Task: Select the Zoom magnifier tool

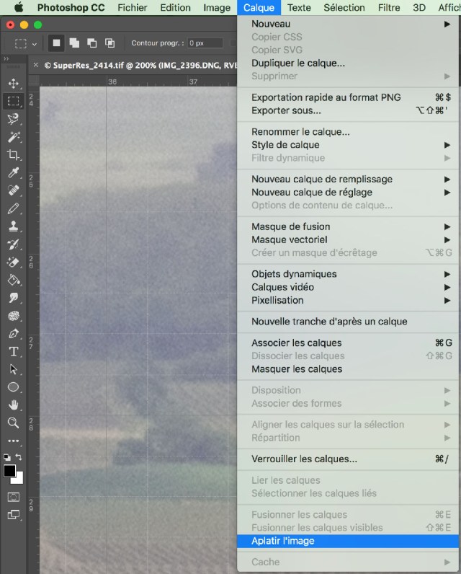Action: point(13,423)
